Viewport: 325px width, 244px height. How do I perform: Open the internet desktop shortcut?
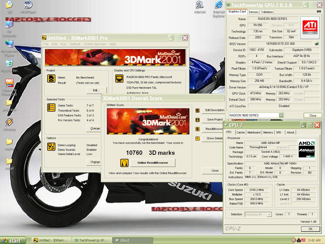pos(200,5)
